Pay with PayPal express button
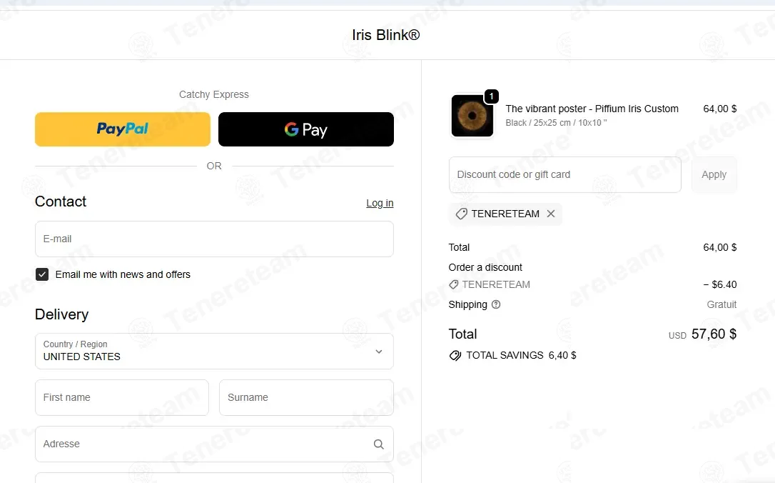The width and height of the screenshot is (775, 483). click(123, 129)
